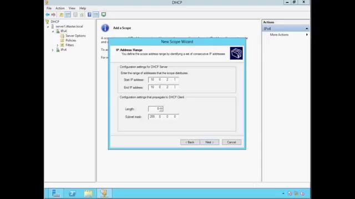Click the Server Options folder icon
The image size is (355, 199).
coord(62,36)
